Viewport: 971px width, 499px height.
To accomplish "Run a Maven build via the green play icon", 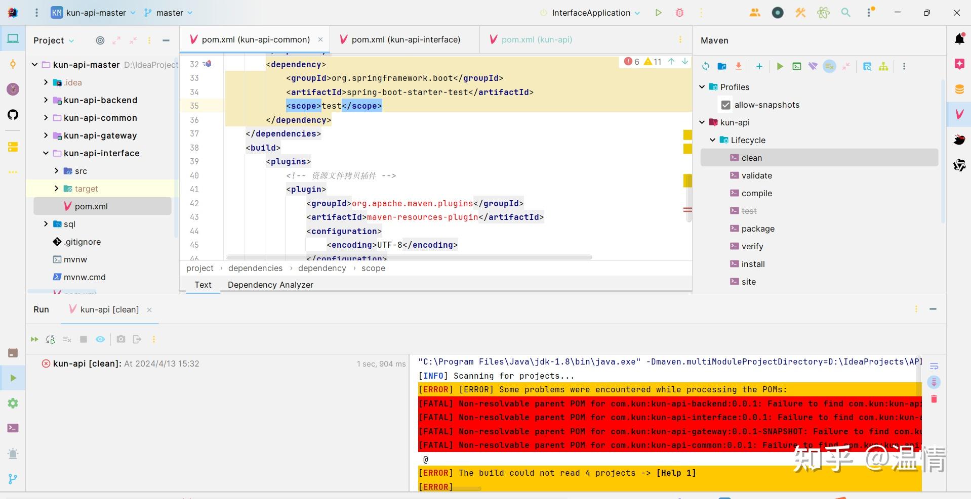I will 779,66.
